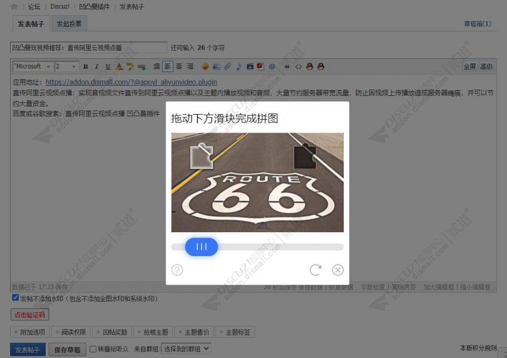The height and width of the screenshot is (358, 507).
Task: Click the home icon in breadcrumb
Action: (x=14, y=7)
